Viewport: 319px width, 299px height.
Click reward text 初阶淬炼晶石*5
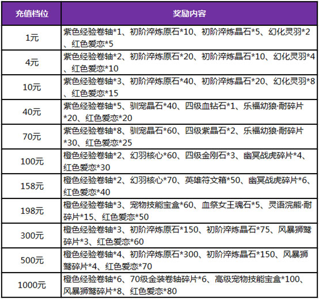[231, 32]
